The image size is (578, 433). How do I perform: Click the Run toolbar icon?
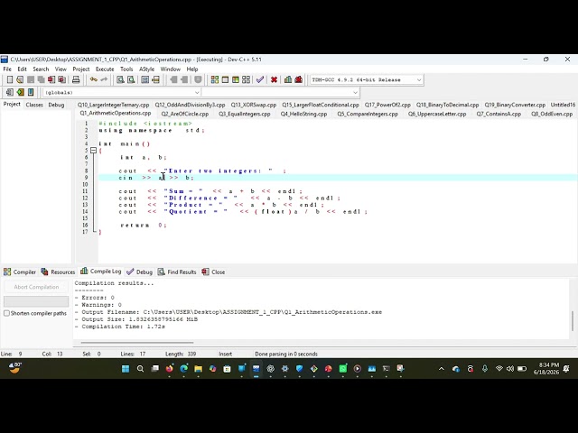[225, 79]
